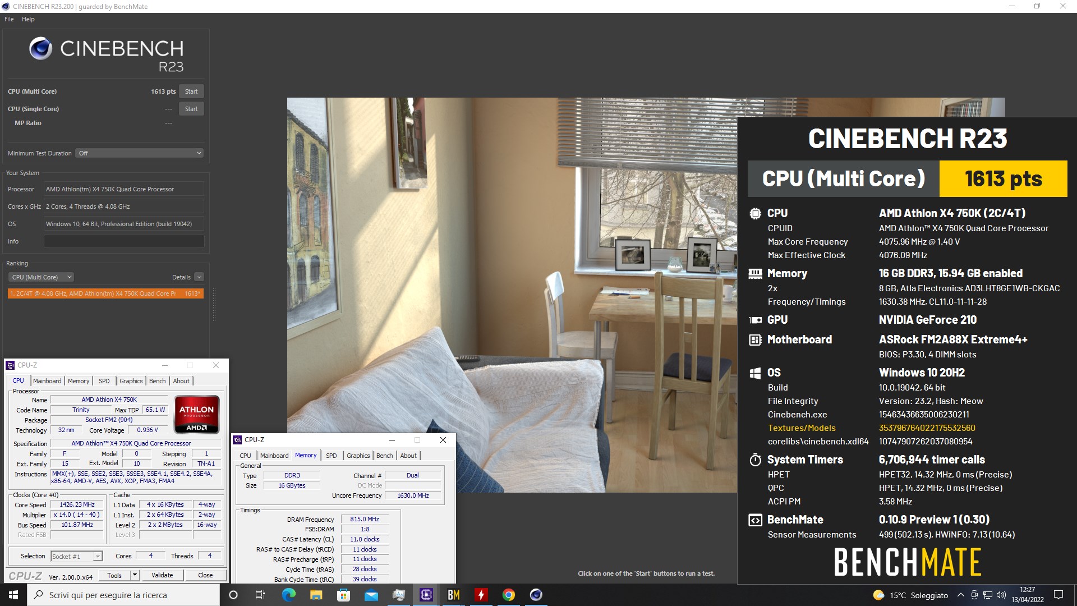
Task: Click the CPU-Z taskbar icon
Action: [x=426, y=595]
